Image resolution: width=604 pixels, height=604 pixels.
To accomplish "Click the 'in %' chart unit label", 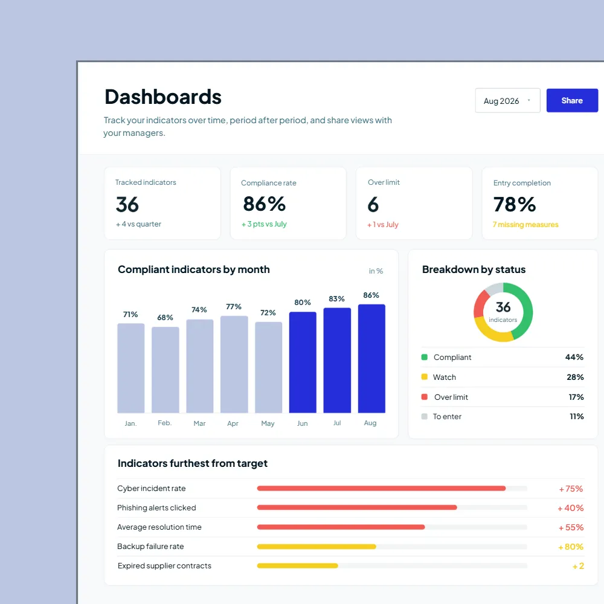I will point(376,271).
